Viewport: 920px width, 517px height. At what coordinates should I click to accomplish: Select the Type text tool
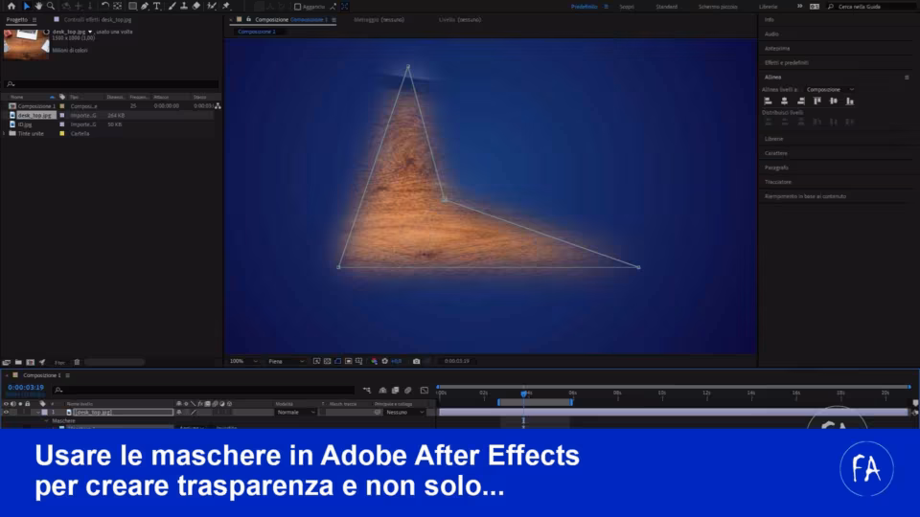(156, 6)
